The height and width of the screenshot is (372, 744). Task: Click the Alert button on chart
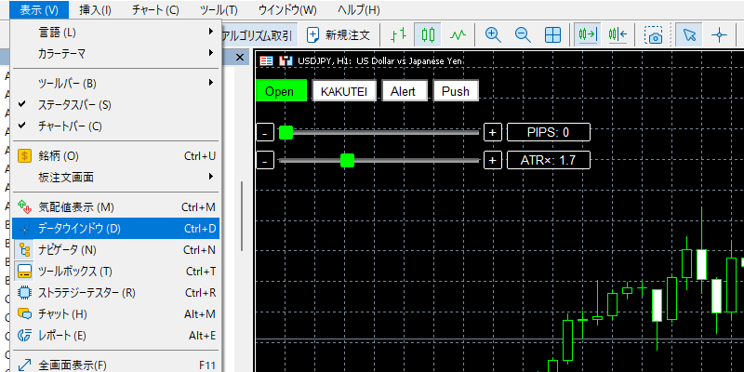coord(403,91)
